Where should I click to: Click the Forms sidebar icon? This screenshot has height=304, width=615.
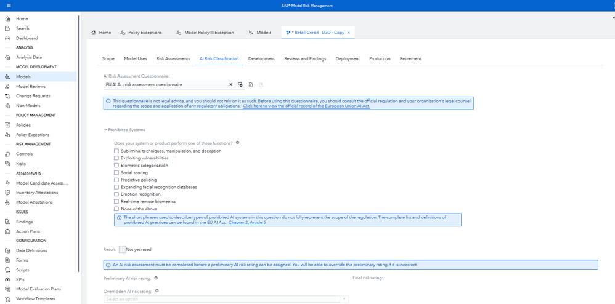pos(7,260)
